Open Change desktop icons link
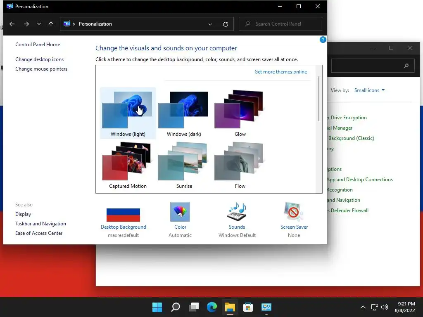Screen dimensions: 423x317 (x=39, y=59)
